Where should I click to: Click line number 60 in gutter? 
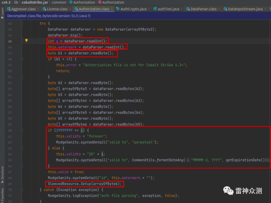click(10, 130)
